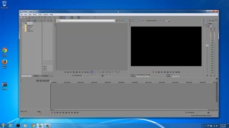Switch to the Explorer tab
This screenshot has width=229, height=128.
point(36,76)
